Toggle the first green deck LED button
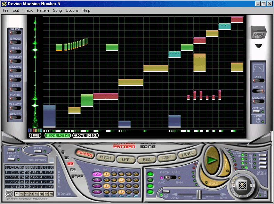 (150, 174)
